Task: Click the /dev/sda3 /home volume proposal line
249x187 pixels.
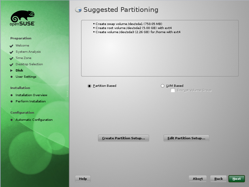Action: 138,32
